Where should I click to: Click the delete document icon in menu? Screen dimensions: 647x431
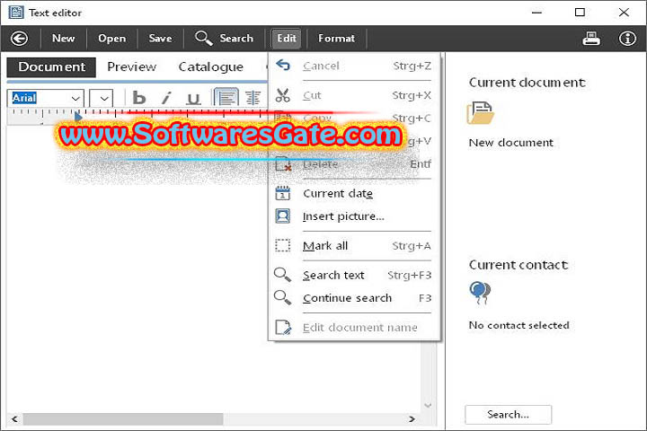(283, 163)
